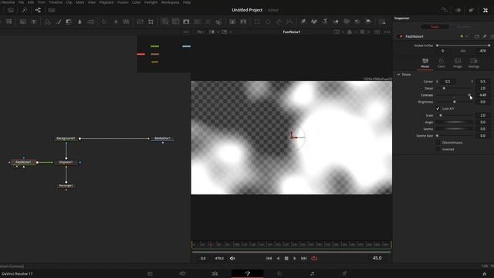Select the Background node tool in toolbar
The width and height of the screenshot is (494, 278).
point(23,22)
